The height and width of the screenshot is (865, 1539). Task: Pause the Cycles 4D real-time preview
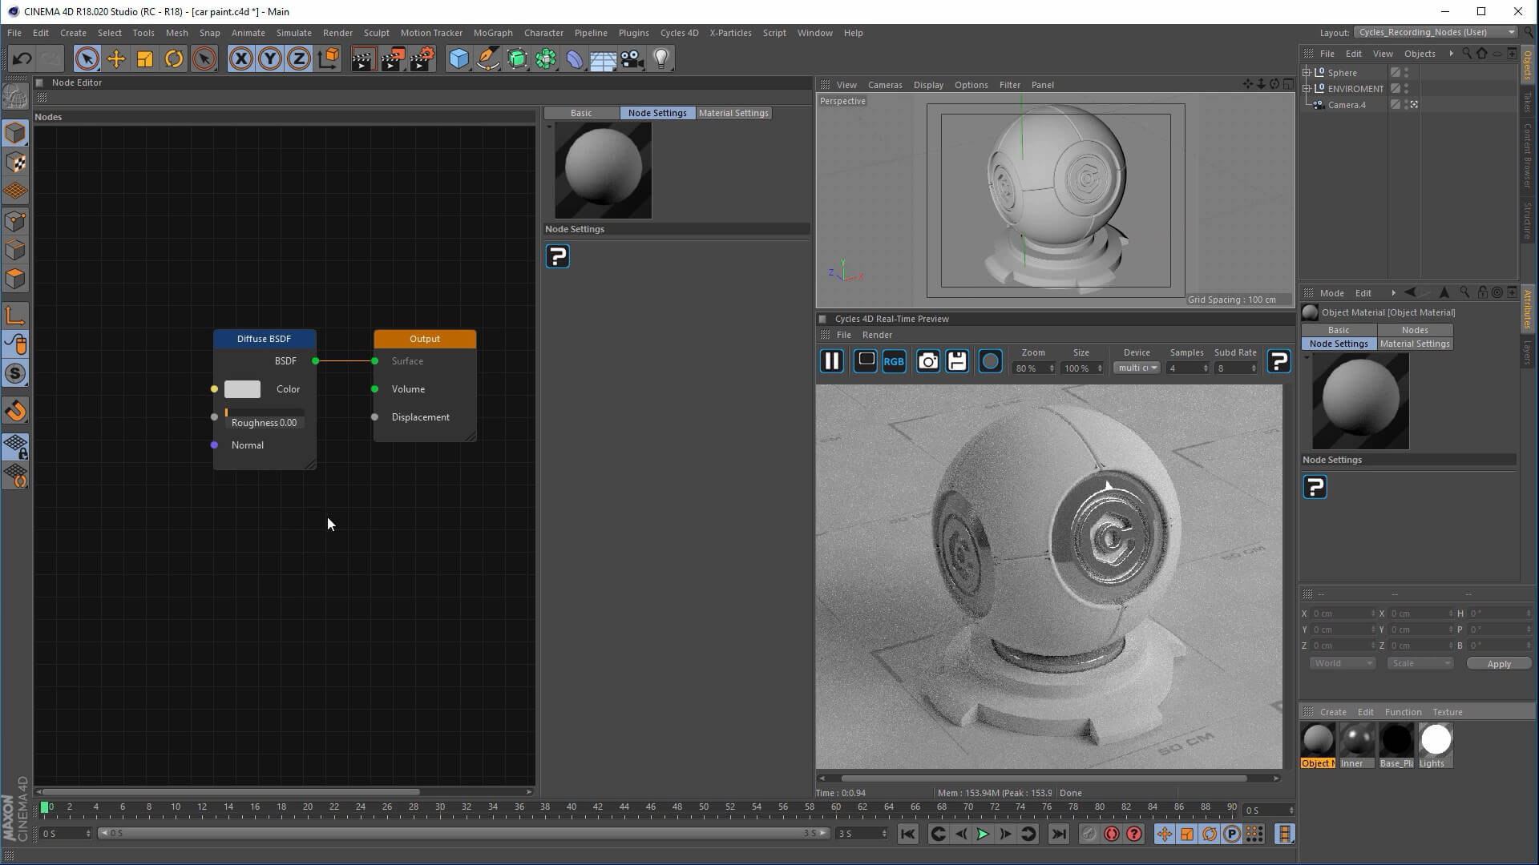tap(832, 361)
